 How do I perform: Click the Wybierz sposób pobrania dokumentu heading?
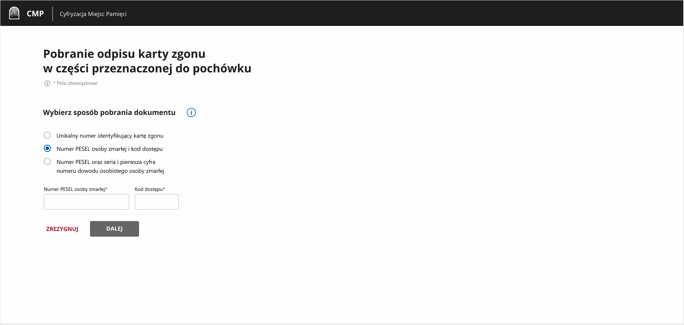[x=109, y=113]
